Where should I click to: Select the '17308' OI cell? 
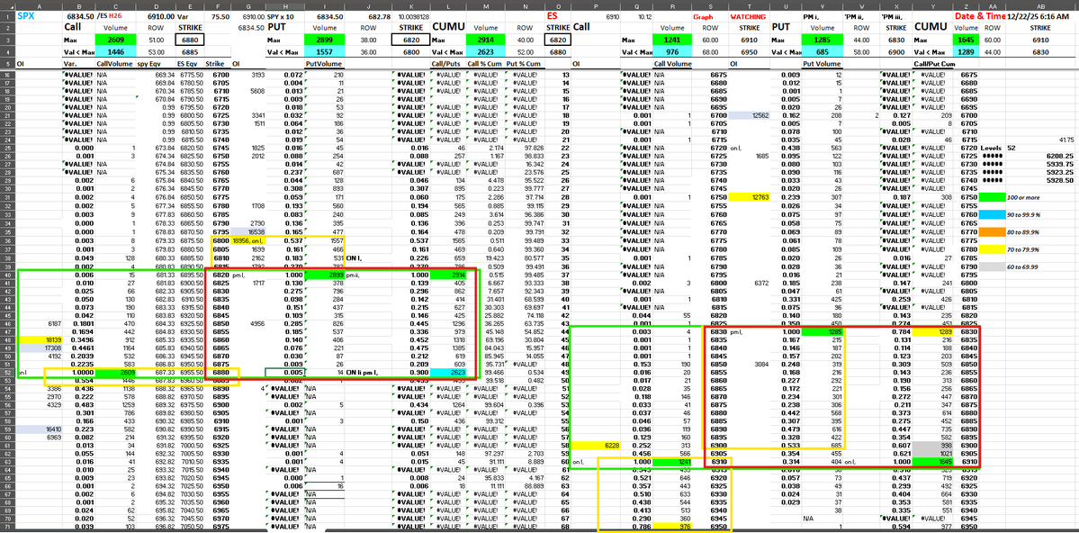(x=38, y=348)
